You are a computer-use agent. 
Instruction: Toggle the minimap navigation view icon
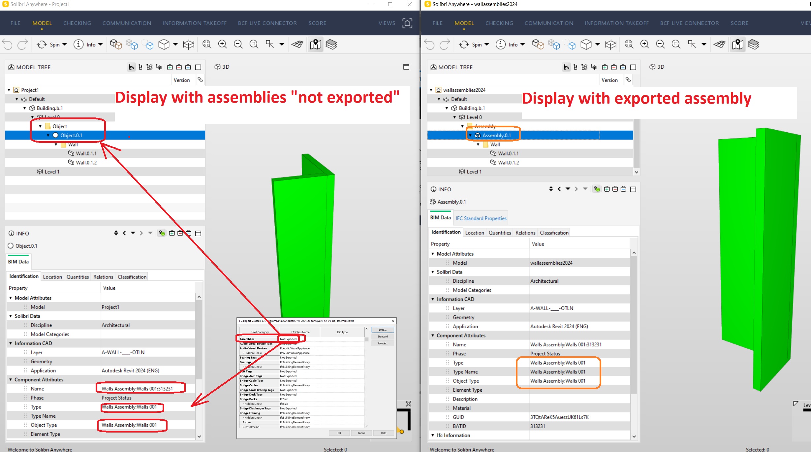click(315, 44)
